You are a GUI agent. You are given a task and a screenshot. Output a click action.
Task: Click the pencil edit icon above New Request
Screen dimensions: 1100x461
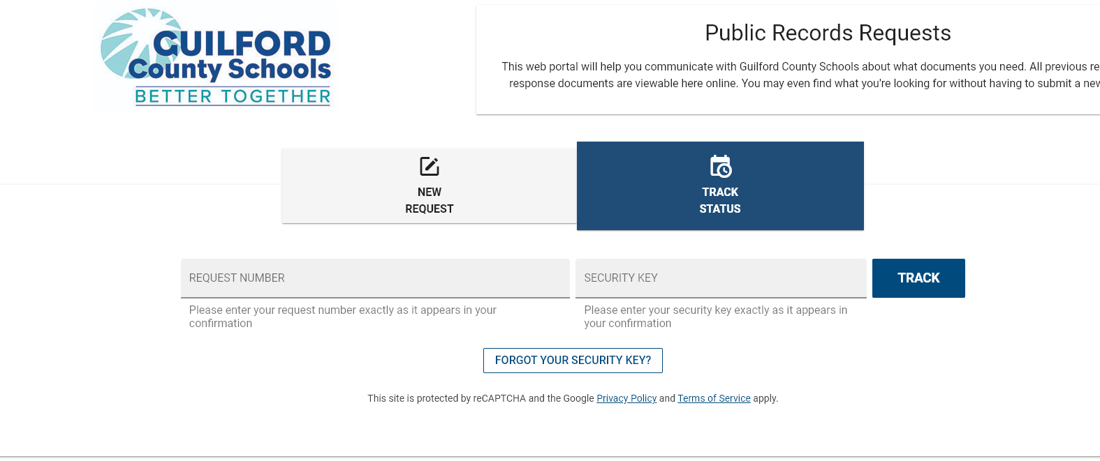click(429, 167)
